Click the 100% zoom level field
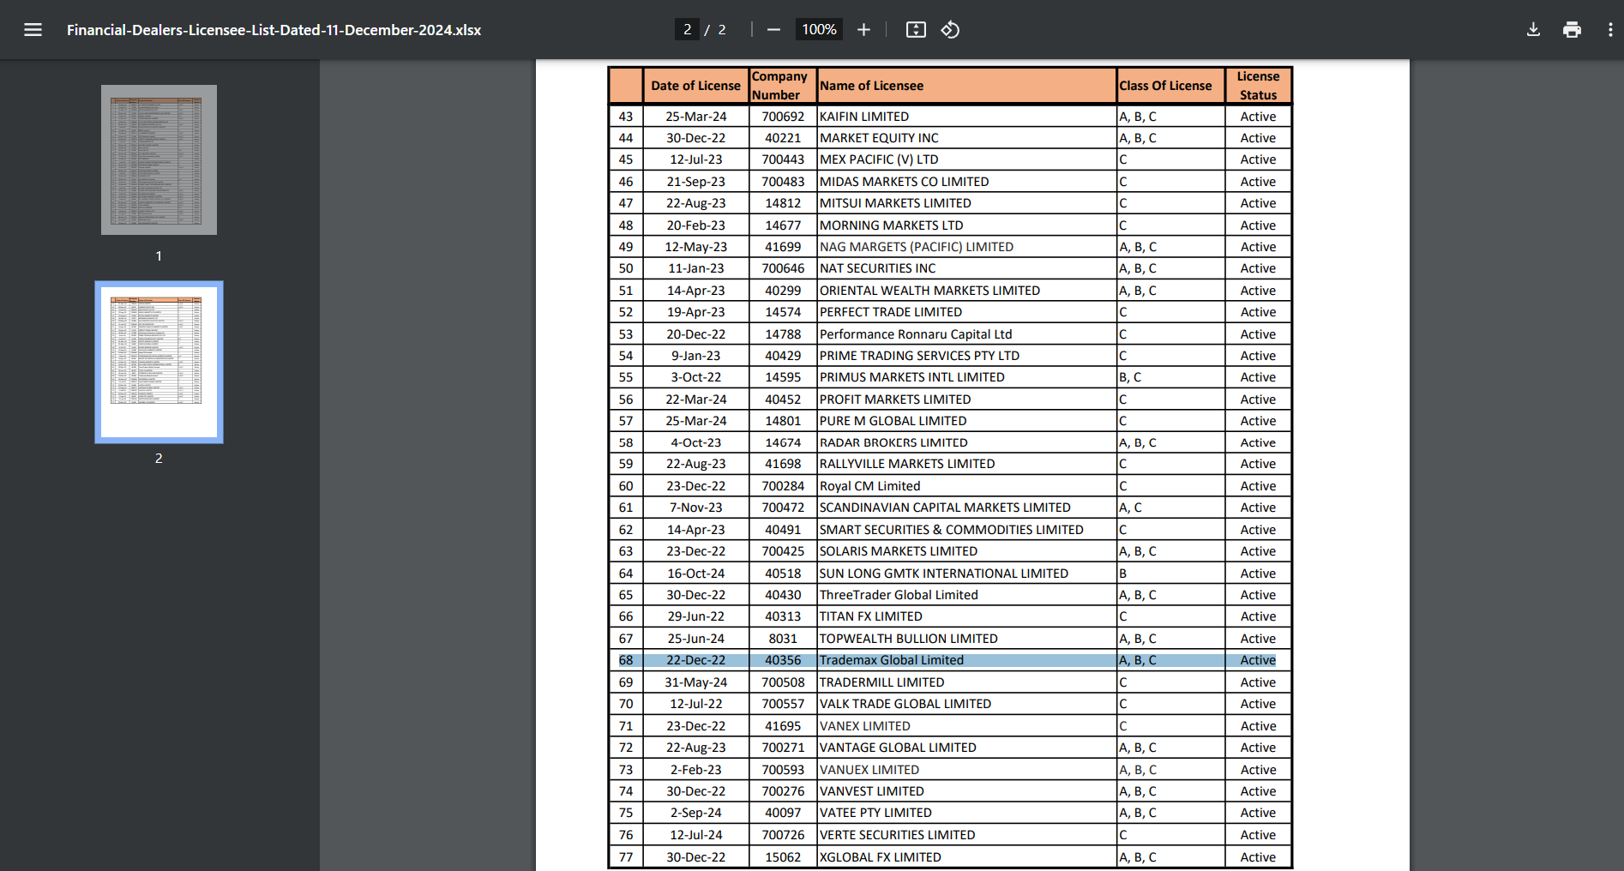Viewport: 1624px width, 871px height. pos(819,30)
